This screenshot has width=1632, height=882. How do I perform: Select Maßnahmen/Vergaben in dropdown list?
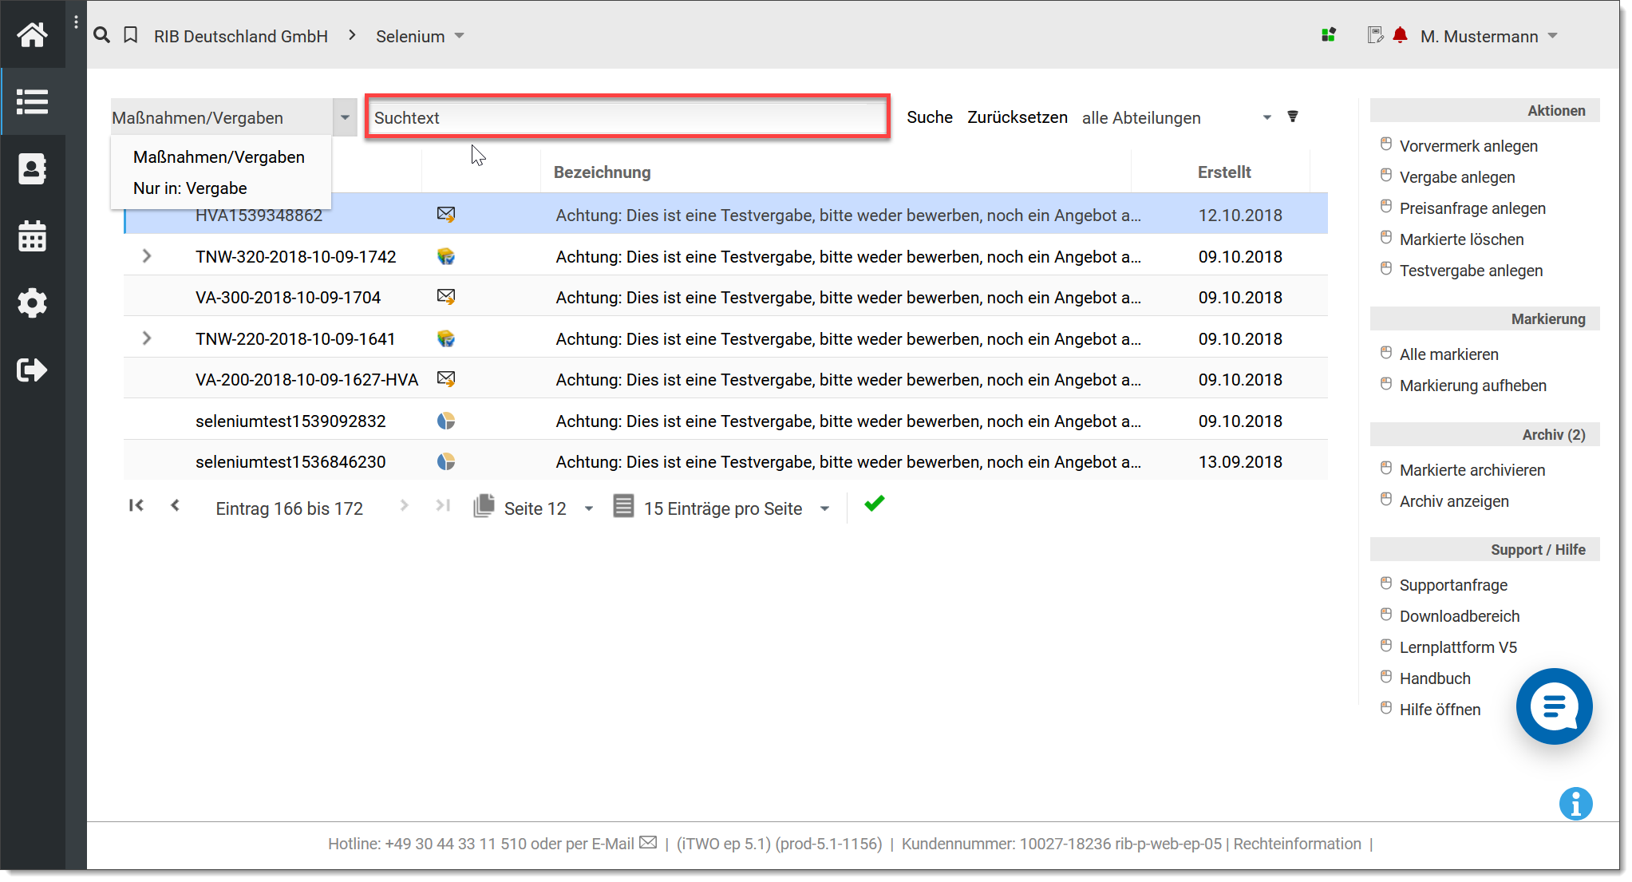[x=219, y=157]
